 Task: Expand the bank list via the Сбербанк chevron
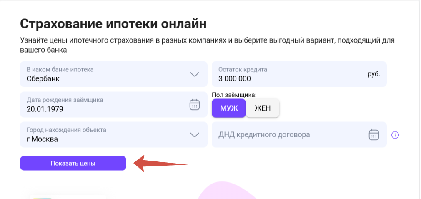(194, 74)
